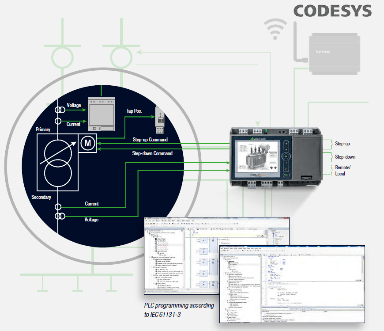This screenshot has width=384, height=331.
Task: Toggle the Remote/Local switch contact
Action: click(x=327, y=170)
